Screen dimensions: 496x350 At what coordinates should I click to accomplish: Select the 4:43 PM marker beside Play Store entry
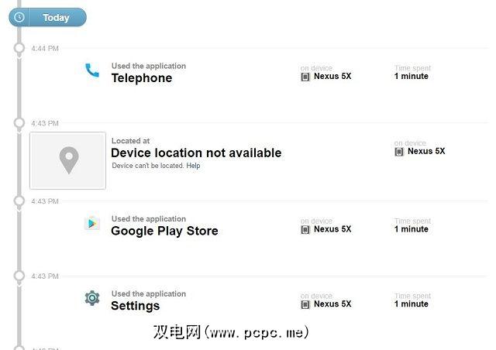point(19,201)
